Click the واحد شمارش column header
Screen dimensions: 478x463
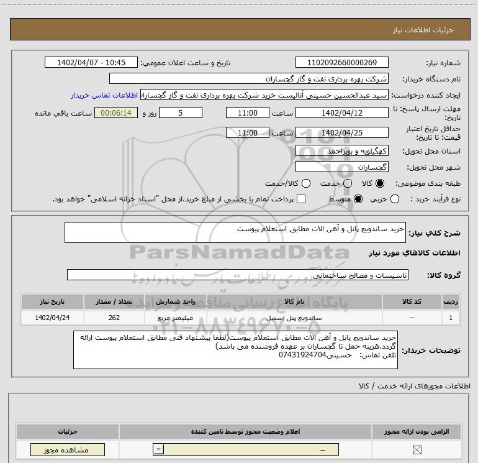pyautogui.click(x=176, y=301)
